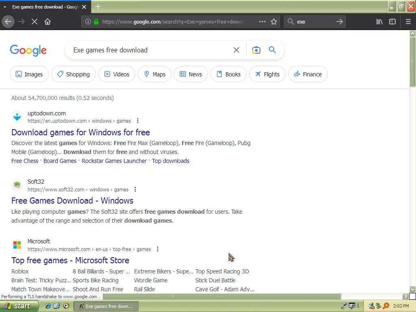Open the browser home page
This screenshot has height=312, width=416.
click(x=48, y=22)
